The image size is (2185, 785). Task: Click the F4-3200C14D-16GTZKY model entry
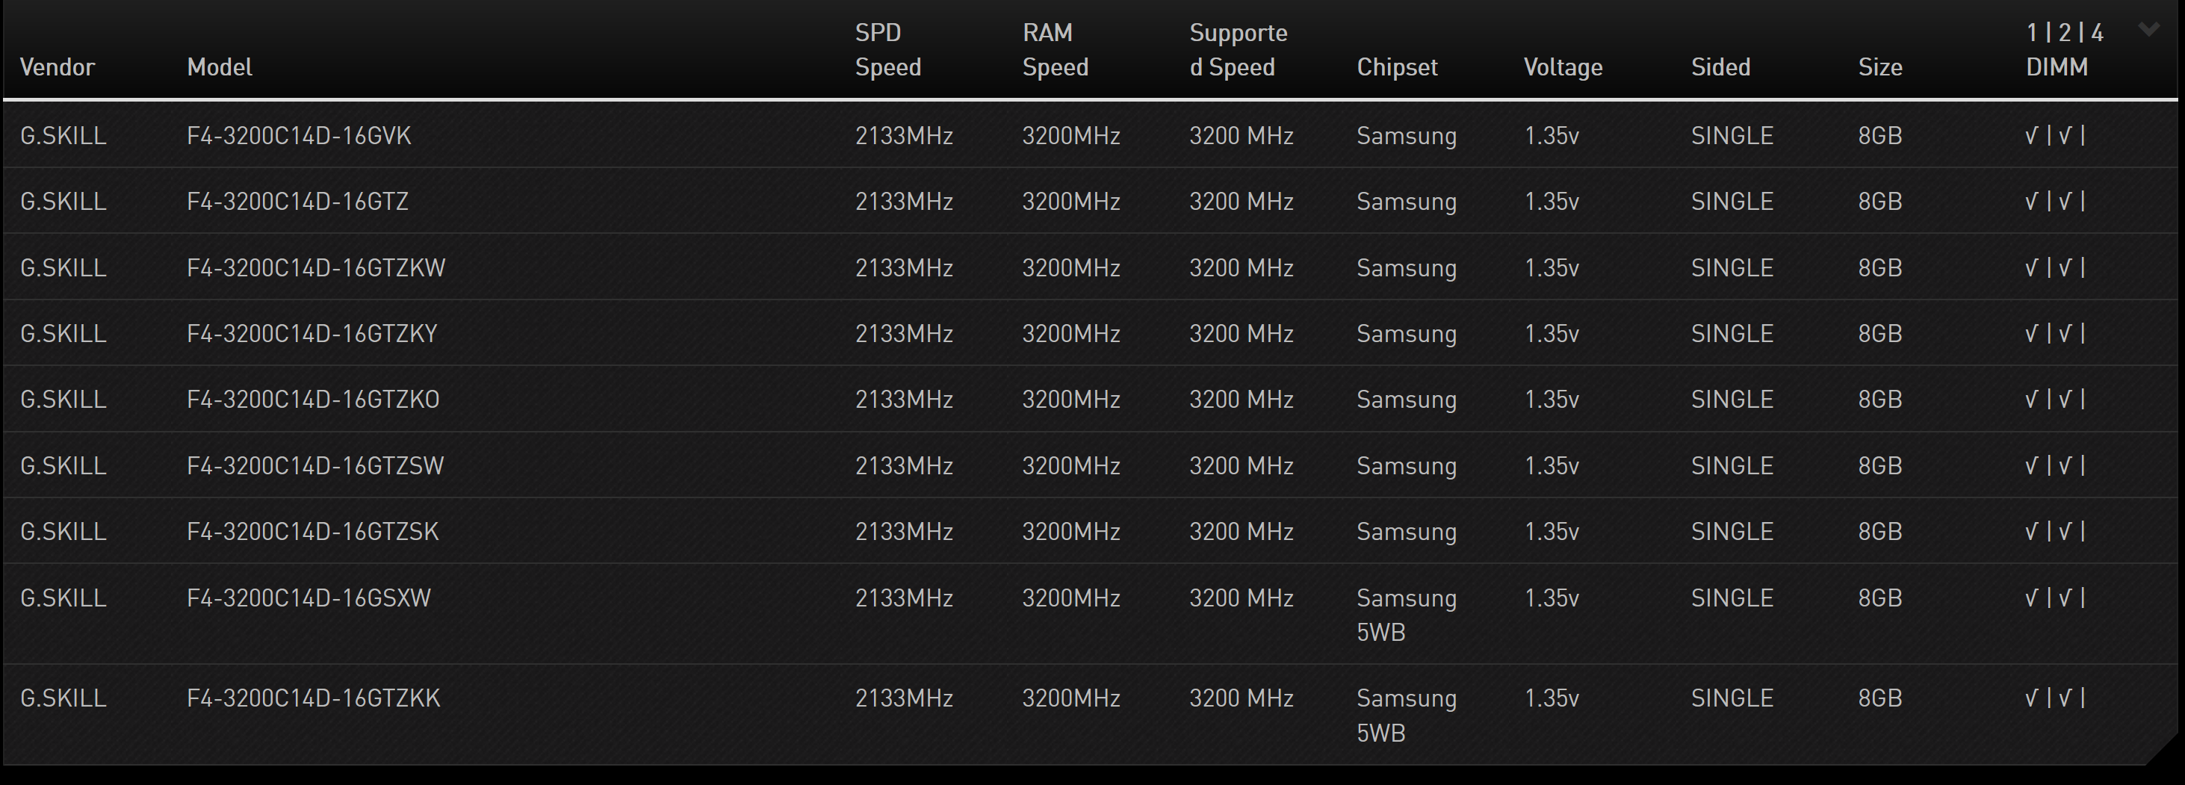(x=312, y=334)
